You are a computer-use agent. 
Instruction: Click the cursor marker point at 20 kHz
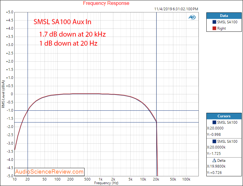coord(157,122)
